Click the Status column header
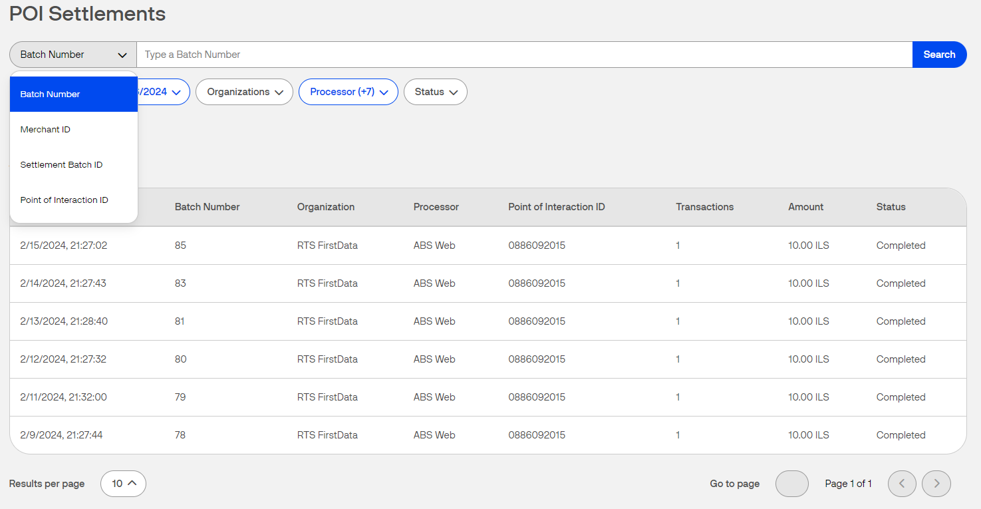This screenshot has height=509, width=981. coord(891,207)
